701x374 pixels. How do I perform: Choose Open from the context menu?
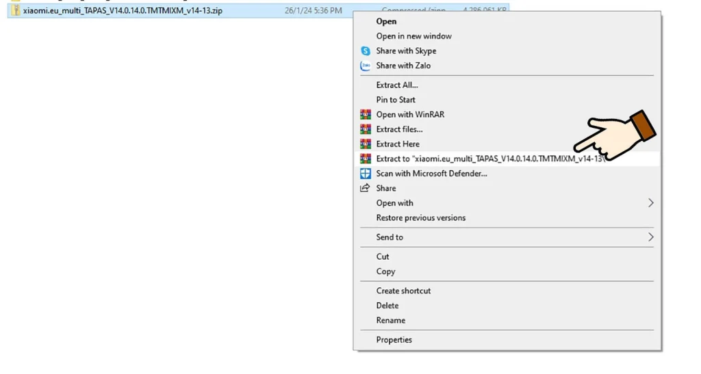[x=386, y=22]
